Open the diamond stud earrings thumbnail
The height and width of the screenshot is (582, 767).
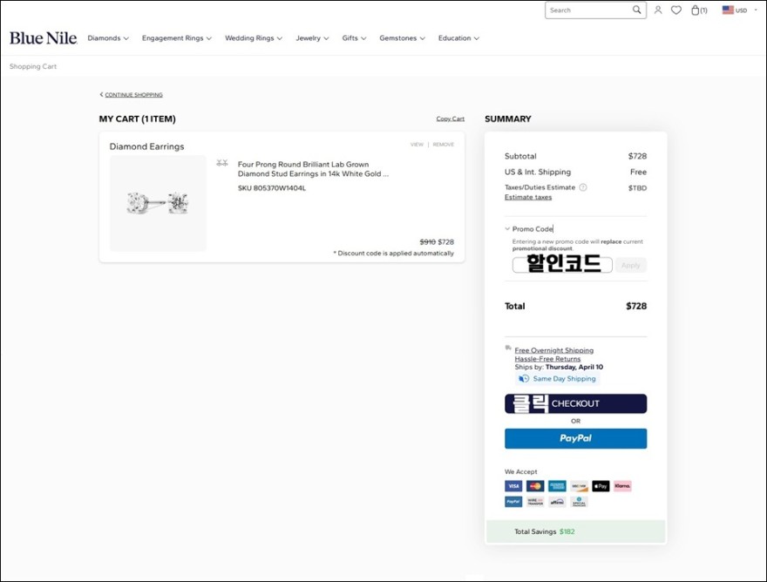click(158, 203)
